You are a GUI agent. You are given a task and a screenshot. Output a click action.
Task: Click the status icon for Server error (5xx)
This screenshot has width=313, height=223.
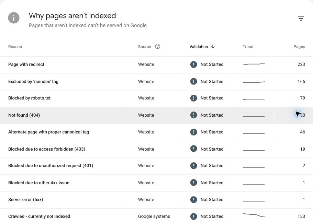pos(194,199)
